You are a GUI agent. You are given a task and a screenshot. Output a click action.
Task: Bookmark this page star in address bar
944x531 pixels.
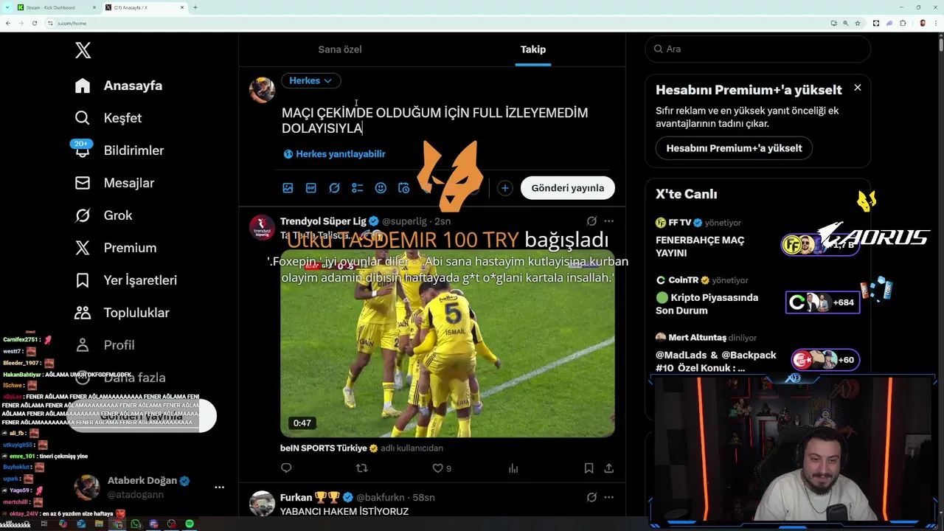click(857, 23)
